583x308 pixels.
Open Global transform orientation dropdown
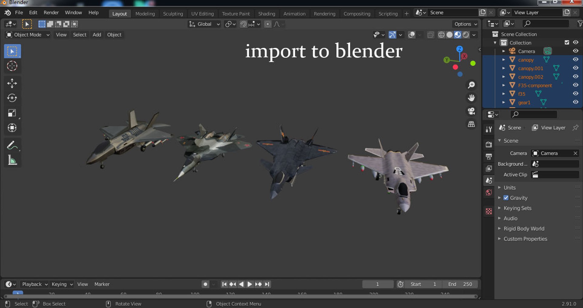(x=204, y=24)
